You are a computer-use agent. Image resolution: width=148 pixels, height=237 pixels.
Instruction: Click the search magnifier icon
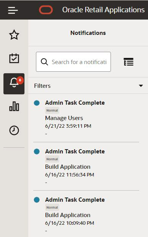pos(44,62)
